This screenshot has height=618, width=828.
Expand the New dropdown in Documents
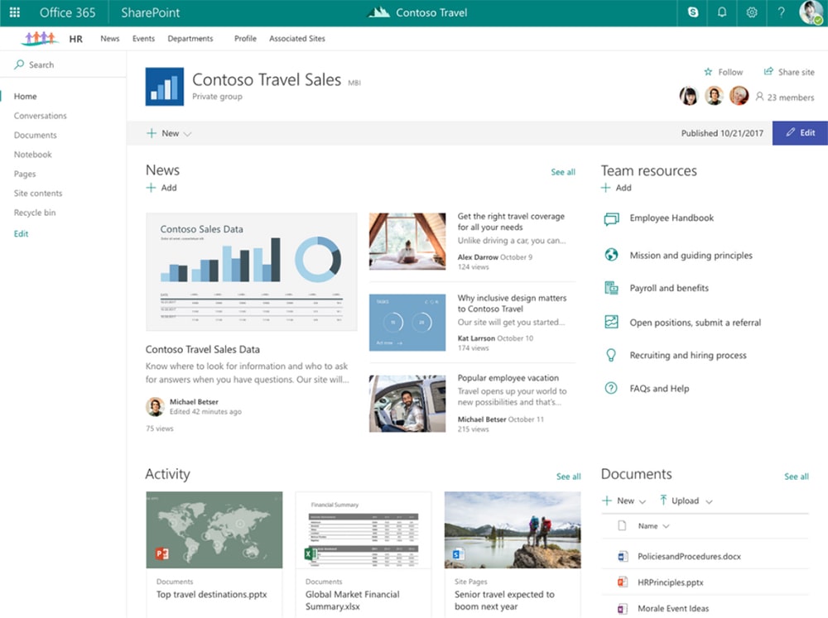(643, 501)
